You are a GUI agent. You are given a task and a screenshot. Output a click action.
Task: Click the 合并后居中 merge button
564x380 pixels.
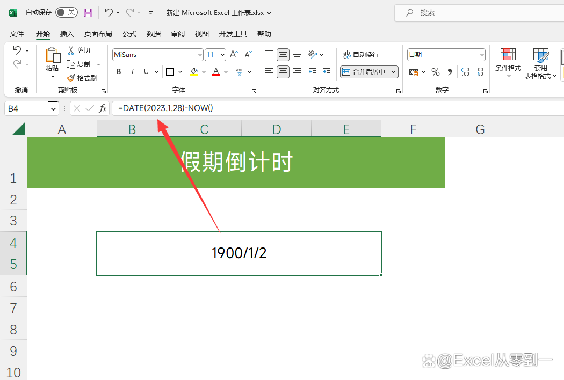pos(364,72)
